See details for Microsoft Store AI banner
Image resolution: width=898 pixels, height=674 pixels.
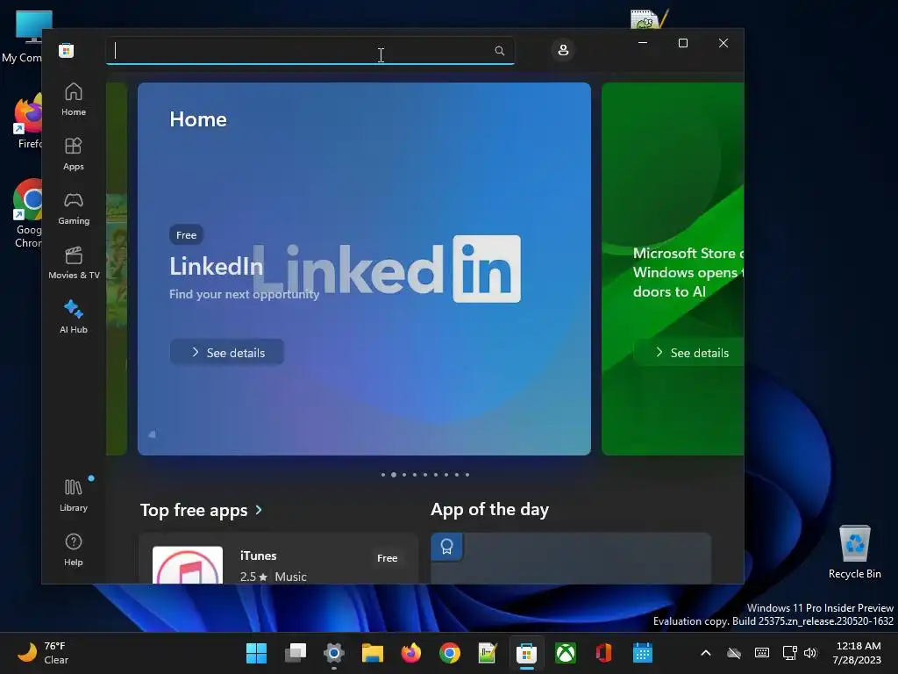[690, 352]
